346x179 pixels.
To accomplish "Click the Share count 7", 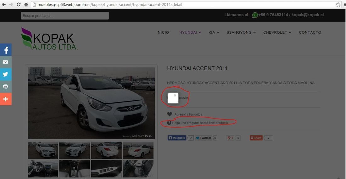I will (269, 138).
